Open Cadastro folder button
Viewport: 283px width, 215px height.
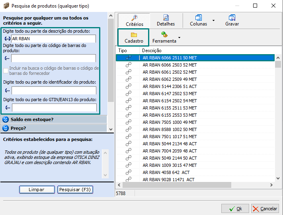coord(134,37)
